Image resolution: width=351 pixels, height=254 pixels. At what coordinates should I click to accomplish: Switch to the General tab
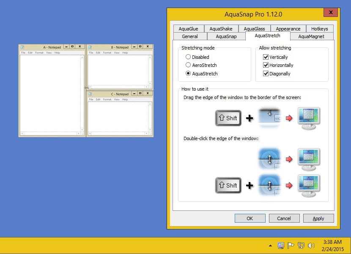coord(190,36)
